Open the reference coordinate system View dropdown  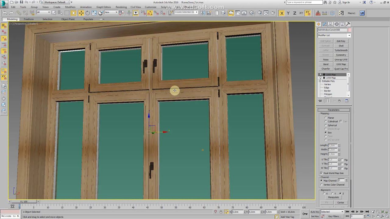click(111, 12)
